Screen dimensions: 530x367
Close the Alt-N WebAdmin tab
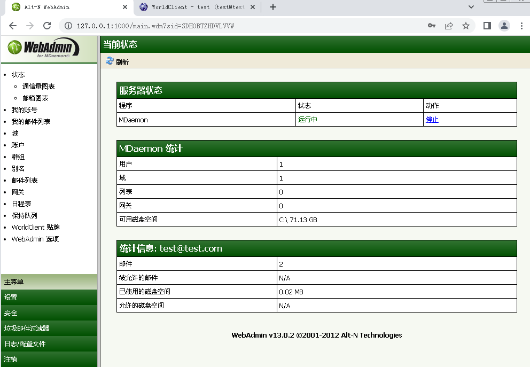125,7
